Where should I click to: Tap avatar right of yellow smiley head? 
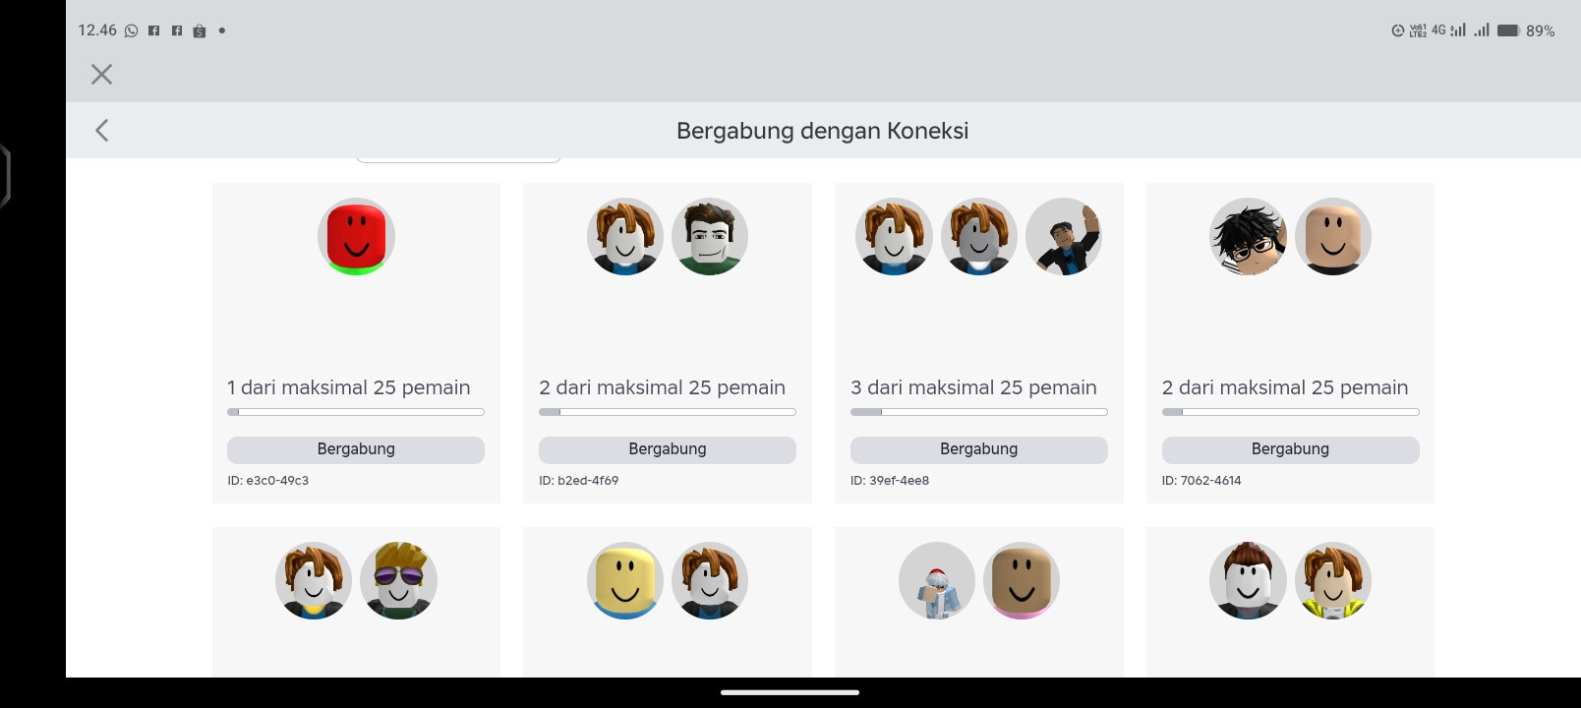[x=710, y=580]
